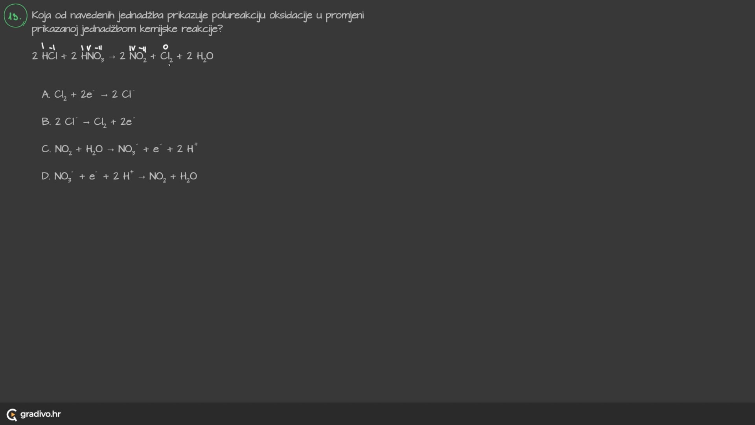Select answer A, Cl₂ + 2e⁻ → 2 Cl⁻
Screen dimensions: 755x425
[x=88, y=94]
